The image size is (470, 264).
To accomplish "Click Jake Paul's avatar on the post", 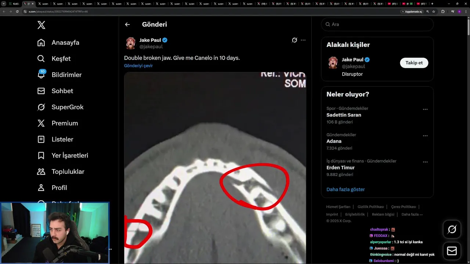I will [130, 43].
